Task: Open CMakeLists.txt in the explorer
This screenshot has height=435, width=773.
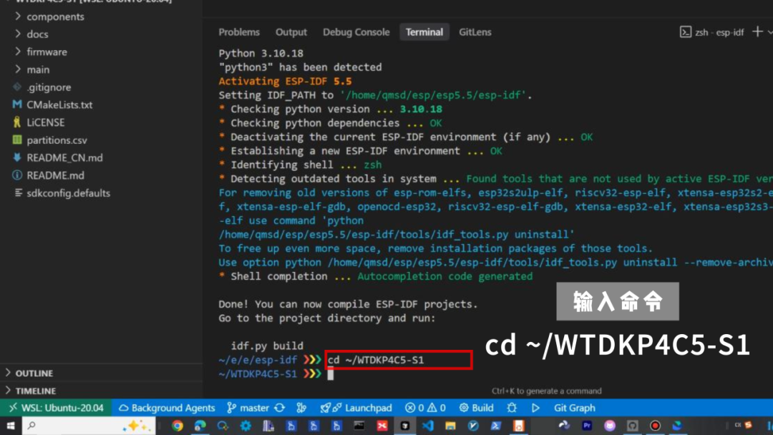Action: click(x=59, y=104)
